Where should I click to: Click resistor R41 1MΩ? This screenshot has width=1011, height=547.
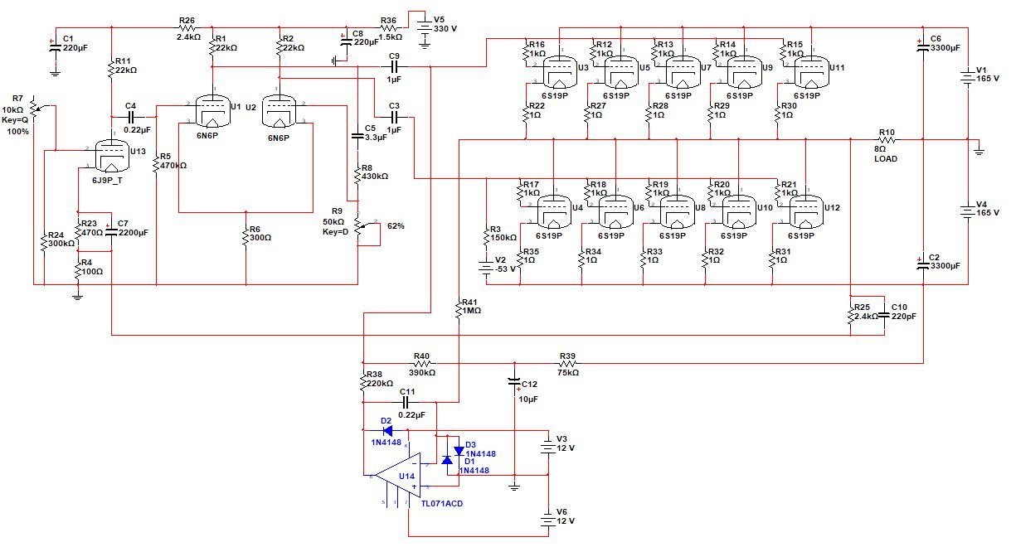(458, 311)
